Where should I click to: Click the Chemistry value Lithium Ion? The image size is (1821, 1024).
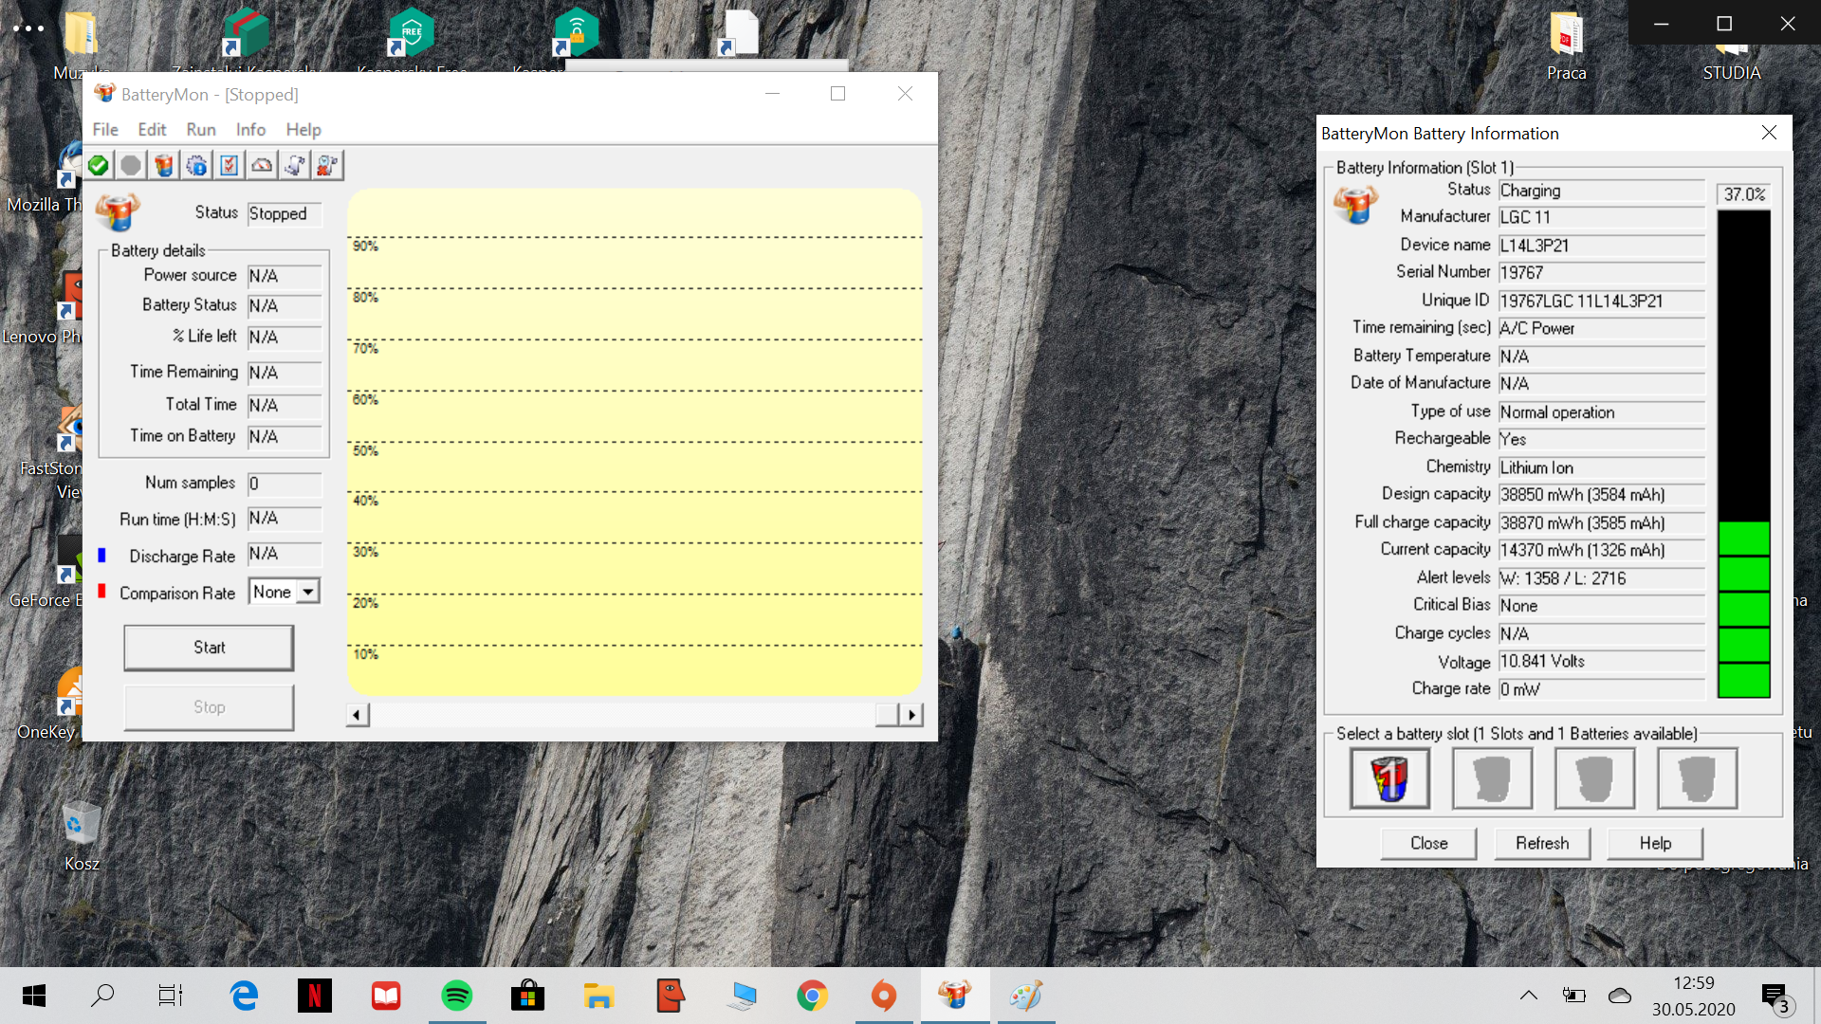(x=1601, y=467)
